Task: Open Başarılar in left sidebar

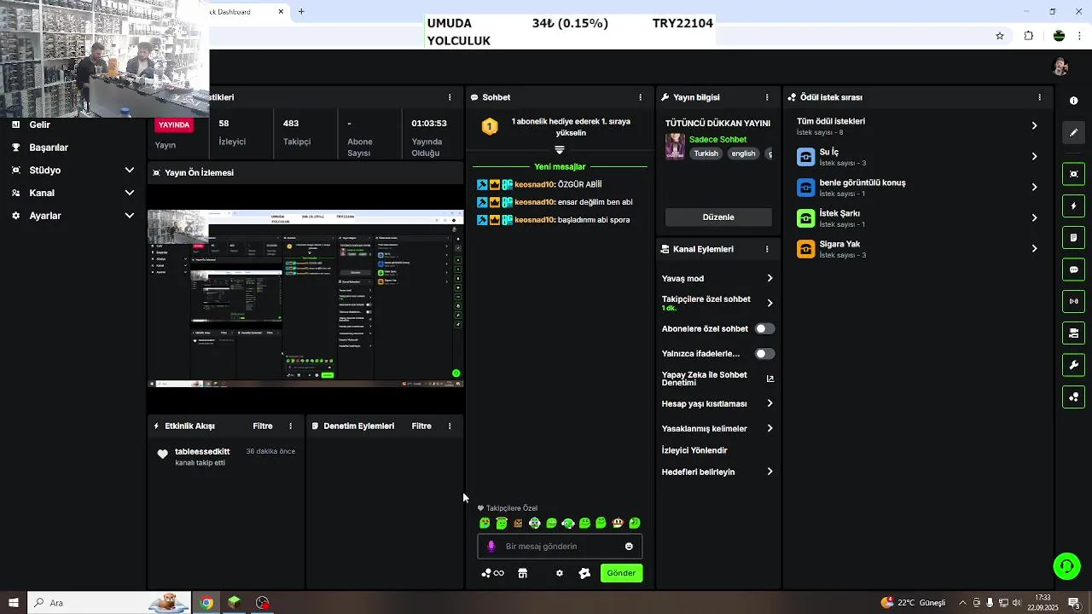Action: 49,147
